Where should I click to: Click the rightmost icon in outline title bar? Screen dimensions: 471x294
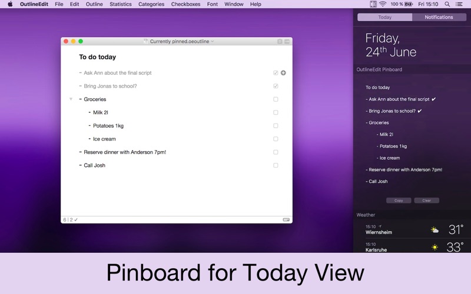287,41
